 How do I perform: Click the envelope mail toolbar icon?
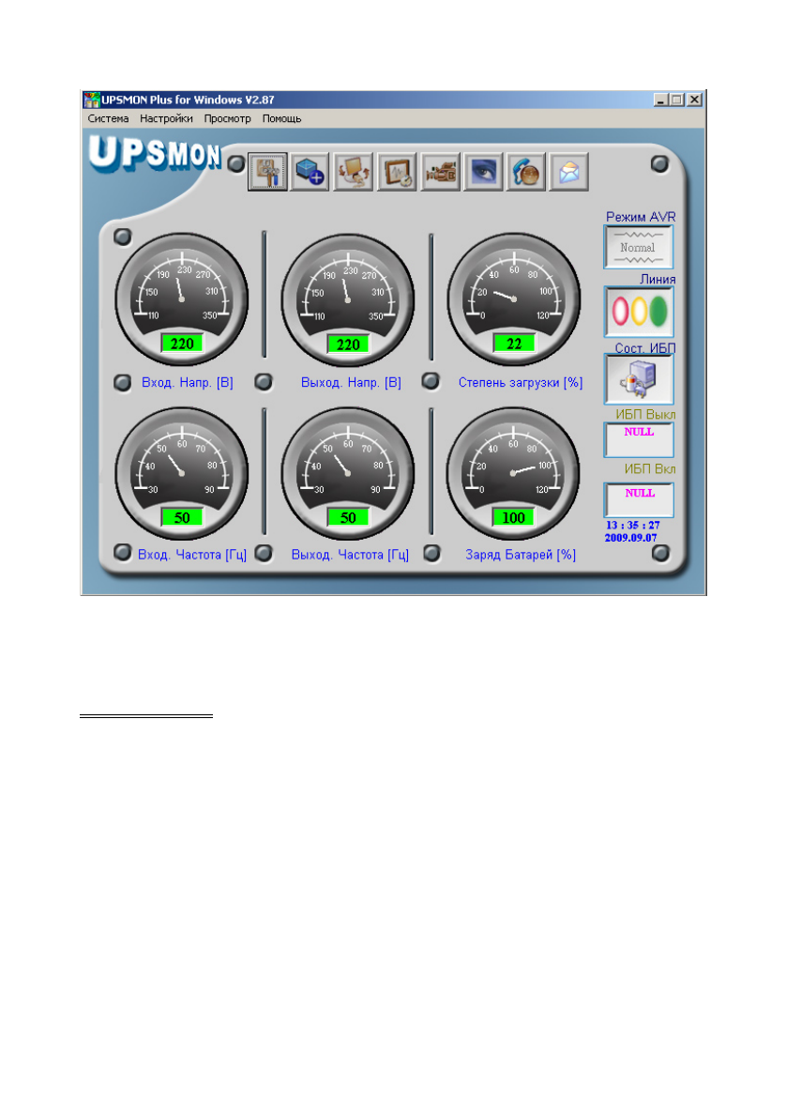coord(568,173)
